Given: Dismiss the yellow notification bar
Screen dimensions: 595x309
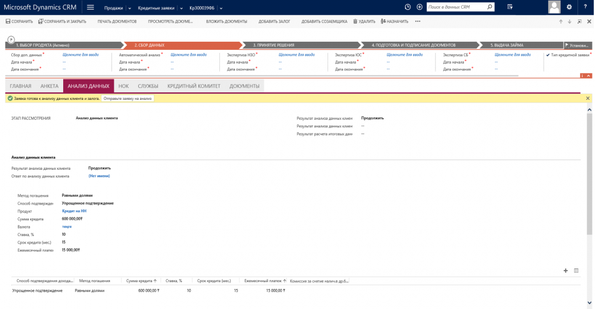Looking at the screenshot, I should (587, 99).
